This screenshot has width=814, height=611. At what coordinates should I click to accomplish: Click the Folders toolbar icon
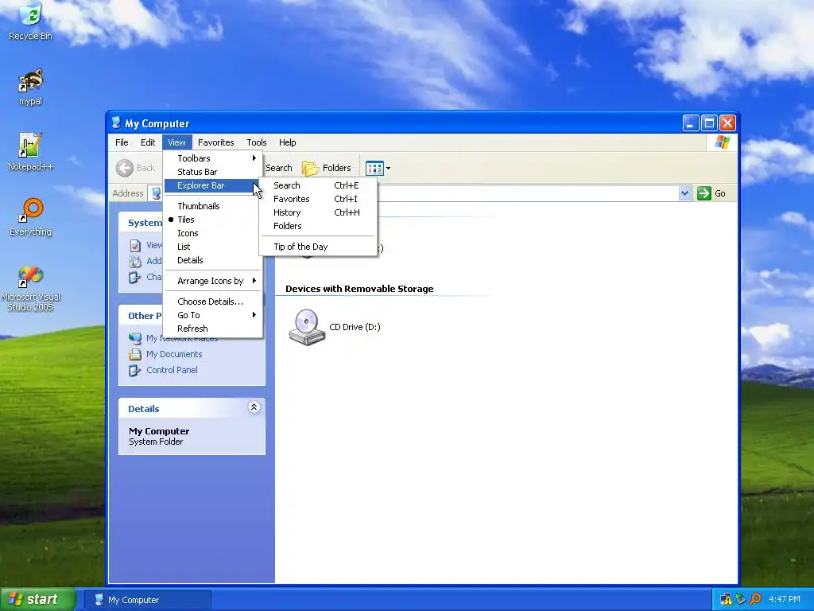(x=311, y=168)
